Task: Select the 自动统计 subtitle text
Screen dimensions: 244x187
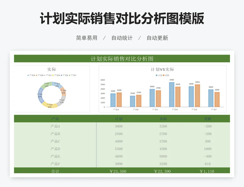Action: tap(122, 38)
